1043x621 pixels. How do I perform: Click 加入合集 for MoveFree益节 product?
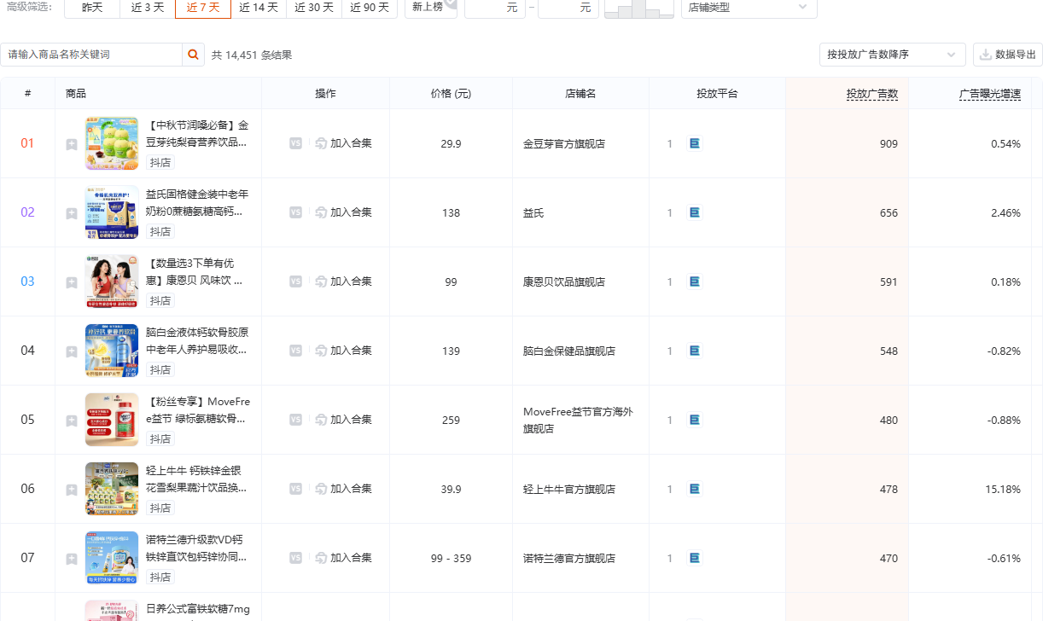coord(343,420)
